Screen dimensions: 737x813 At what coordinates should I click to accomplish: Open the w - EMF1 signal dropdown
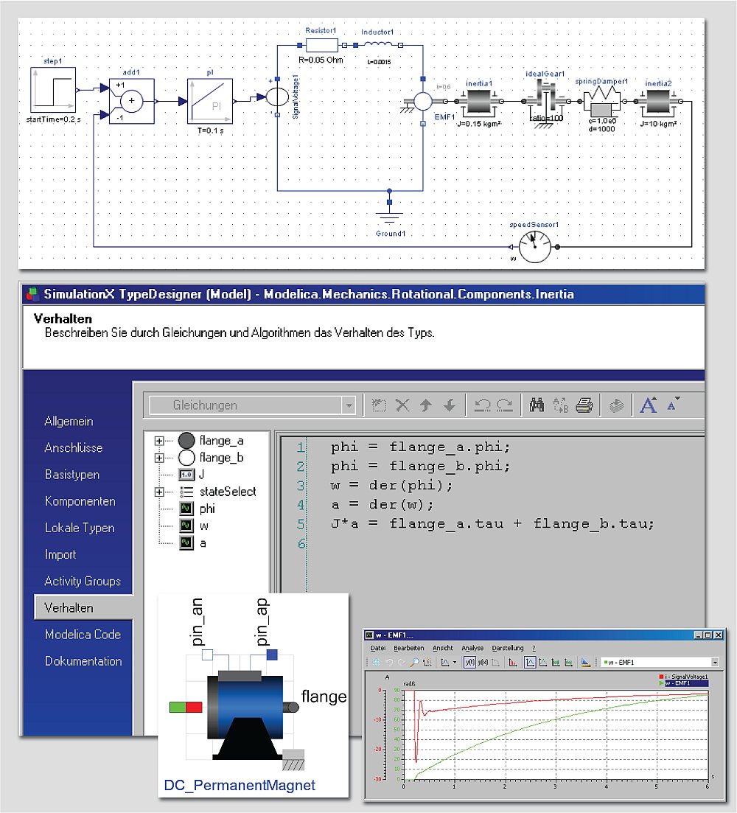(x=714, y=663)
